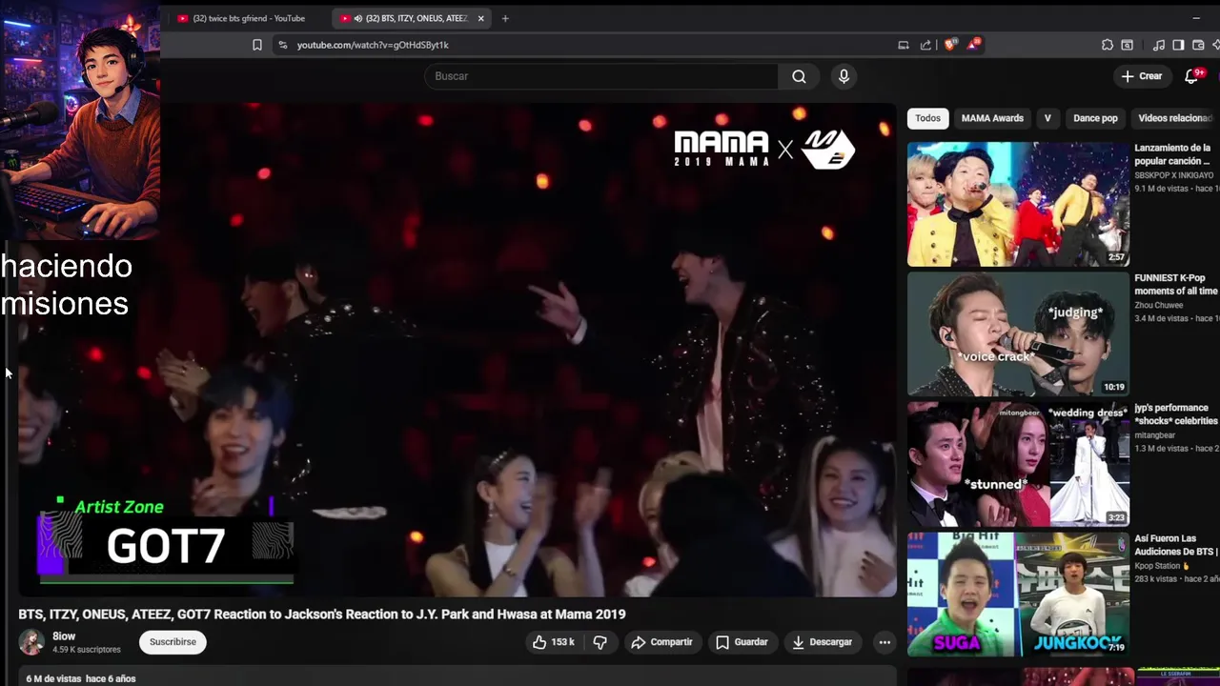Open Brave Shields lion icon

[949, 45]
